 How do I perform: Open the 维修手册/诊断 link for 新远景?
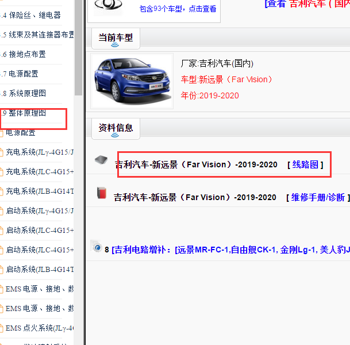pos(318,198)
